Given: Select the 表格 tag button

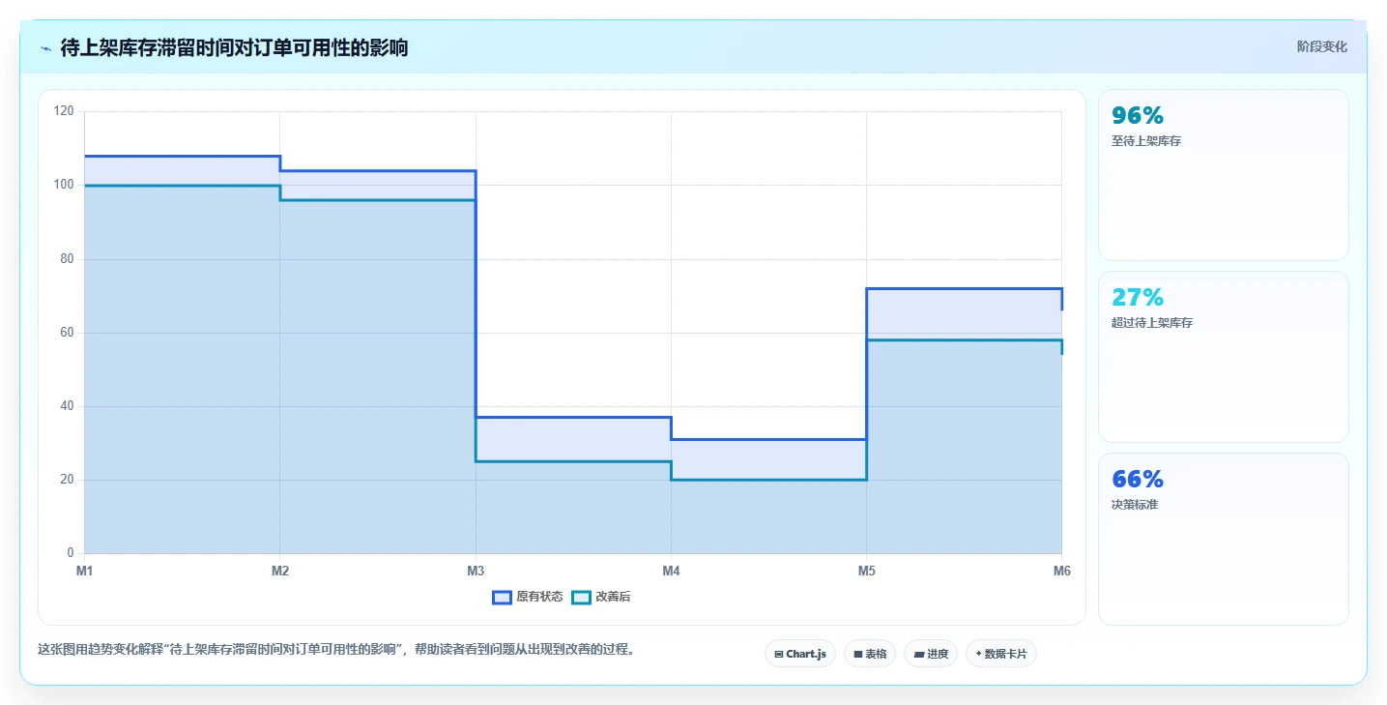Looking at the screenshot, I should click(870, 654).
